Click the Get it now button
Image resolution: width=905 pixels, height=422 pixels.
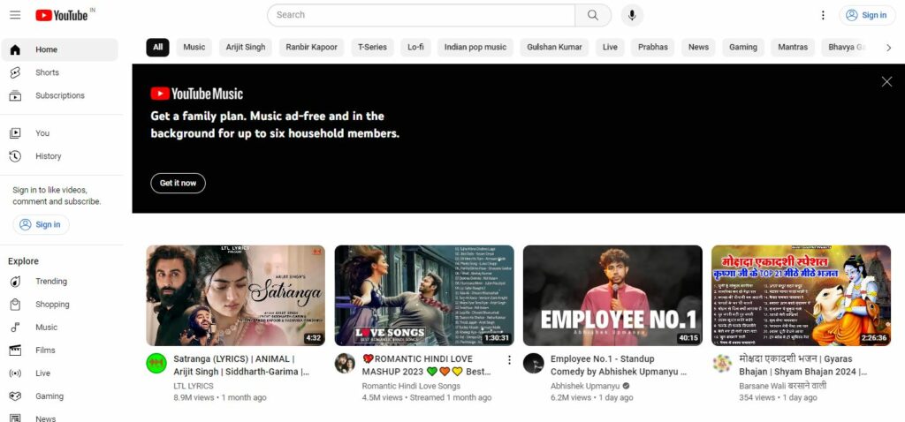[178, 184]
